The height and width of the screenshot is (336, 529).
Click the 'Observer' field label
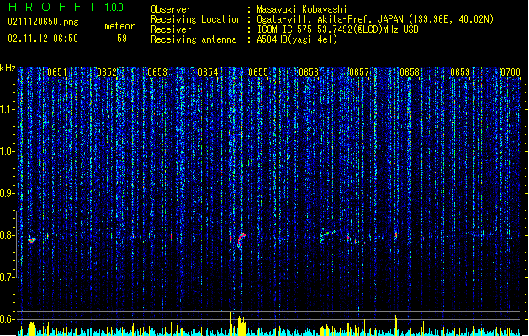(171, 9)
